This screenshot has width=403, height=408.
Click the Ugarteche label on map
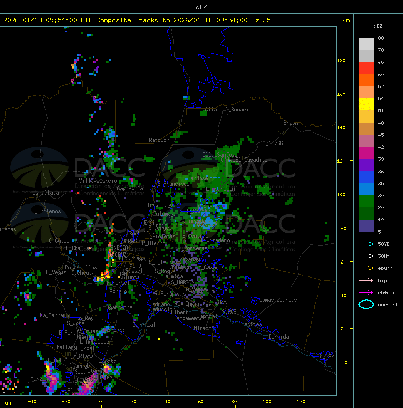(120, 307)
